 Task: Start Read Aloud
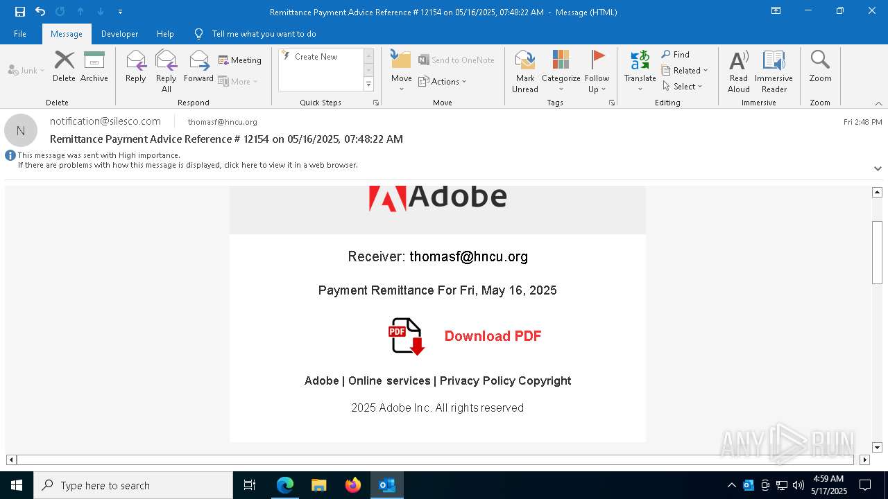pyautogui.click(x=739, y=71)
